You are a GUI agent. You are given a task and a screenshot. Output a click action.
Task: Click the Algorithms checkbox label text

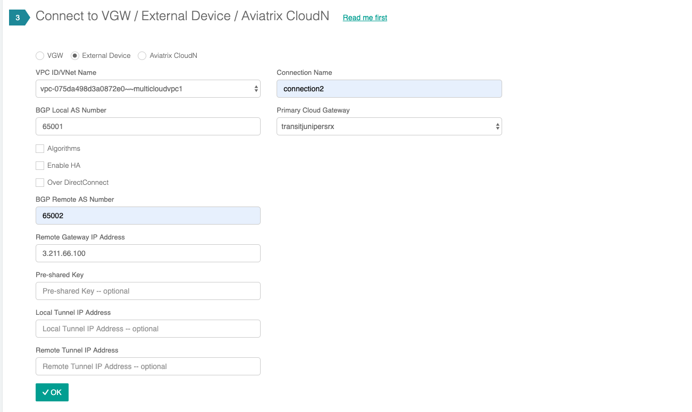(x=64, y=149)
